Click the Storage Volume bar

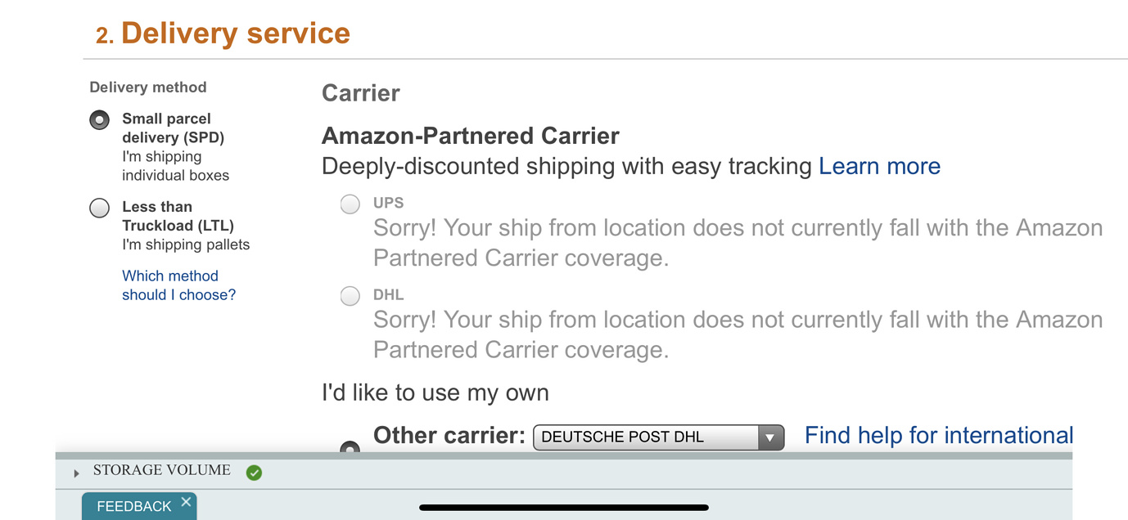point(565,472)
